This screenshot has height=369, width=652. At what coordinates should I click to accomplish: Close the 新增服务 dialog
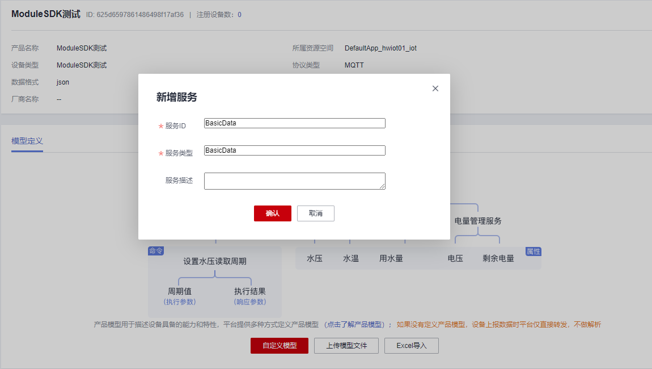pyautogui.click(x=435, y=89)
